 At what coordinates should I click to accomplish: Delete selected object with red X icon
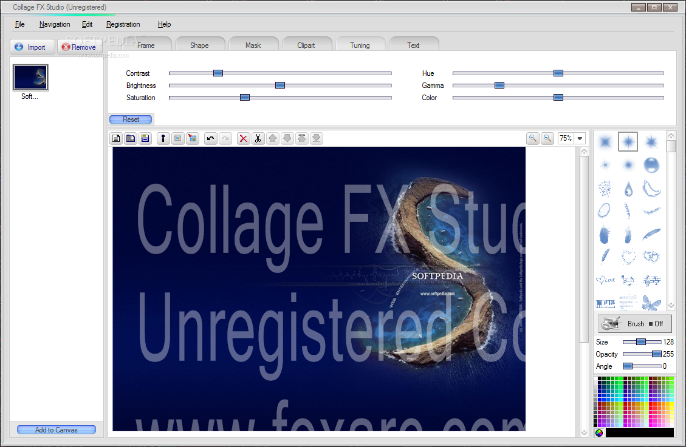click(244, 138)
